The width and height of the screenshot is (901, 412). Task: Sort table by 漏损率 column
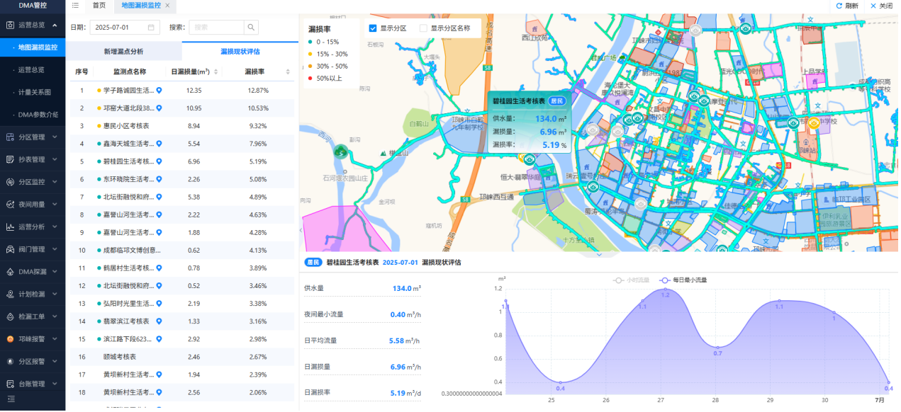click(287, 72)
